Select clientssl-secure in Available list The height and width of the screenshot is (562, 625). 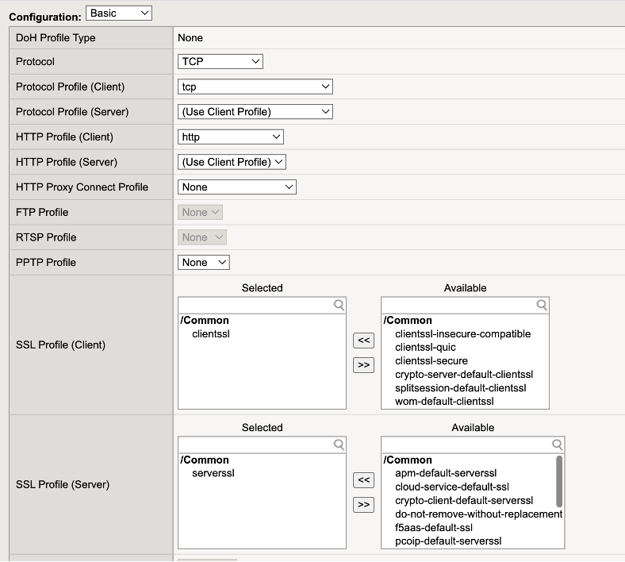coord(431,361)
